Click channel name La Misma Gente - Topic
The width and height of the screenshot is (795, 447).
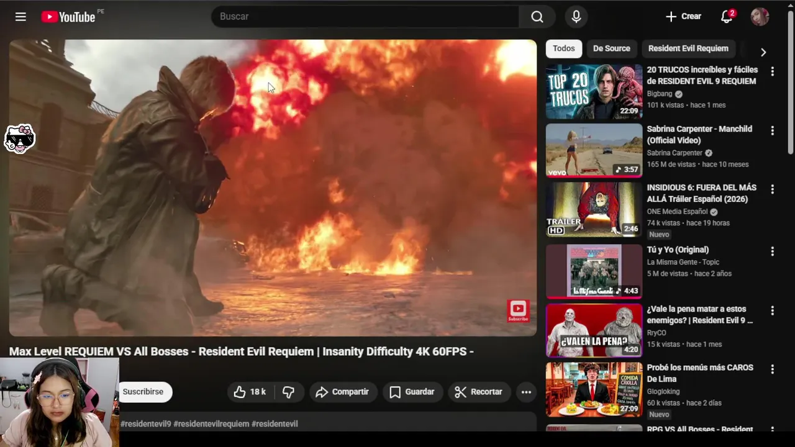click(x=683, y=262)
